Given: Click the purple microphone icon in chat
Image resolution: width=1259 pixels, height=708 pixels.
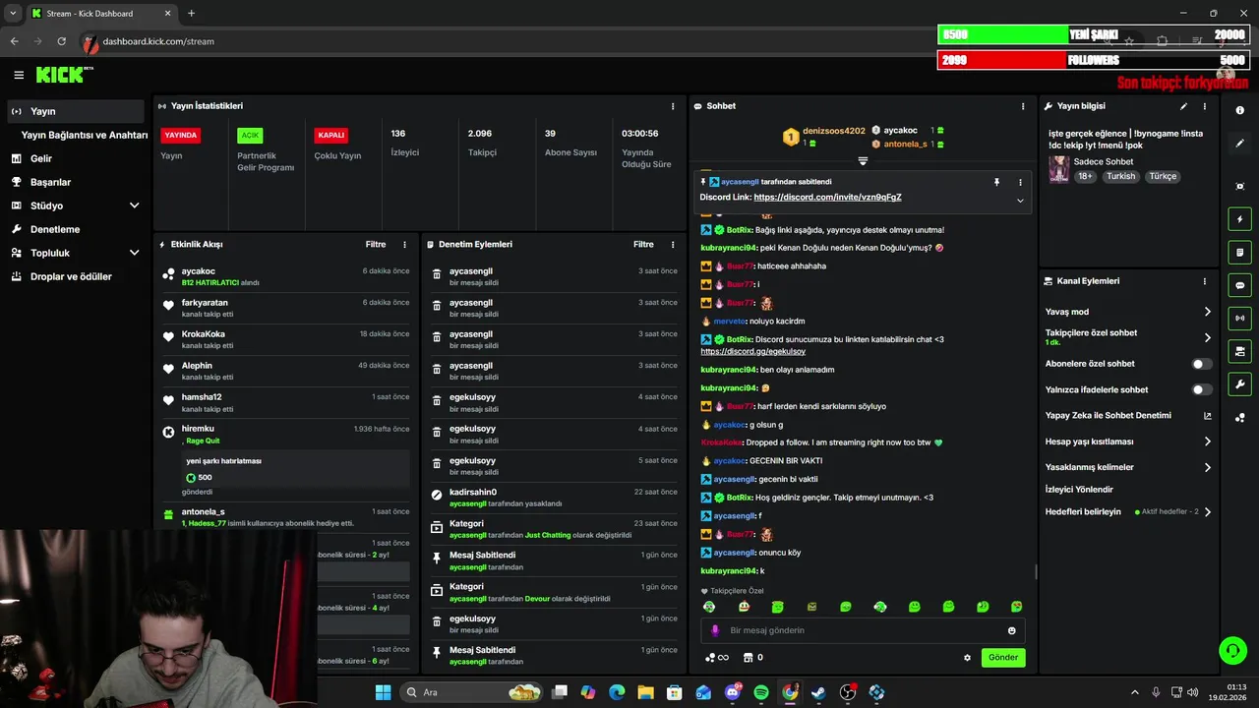Looking at the screenshot, I should 715,630.
